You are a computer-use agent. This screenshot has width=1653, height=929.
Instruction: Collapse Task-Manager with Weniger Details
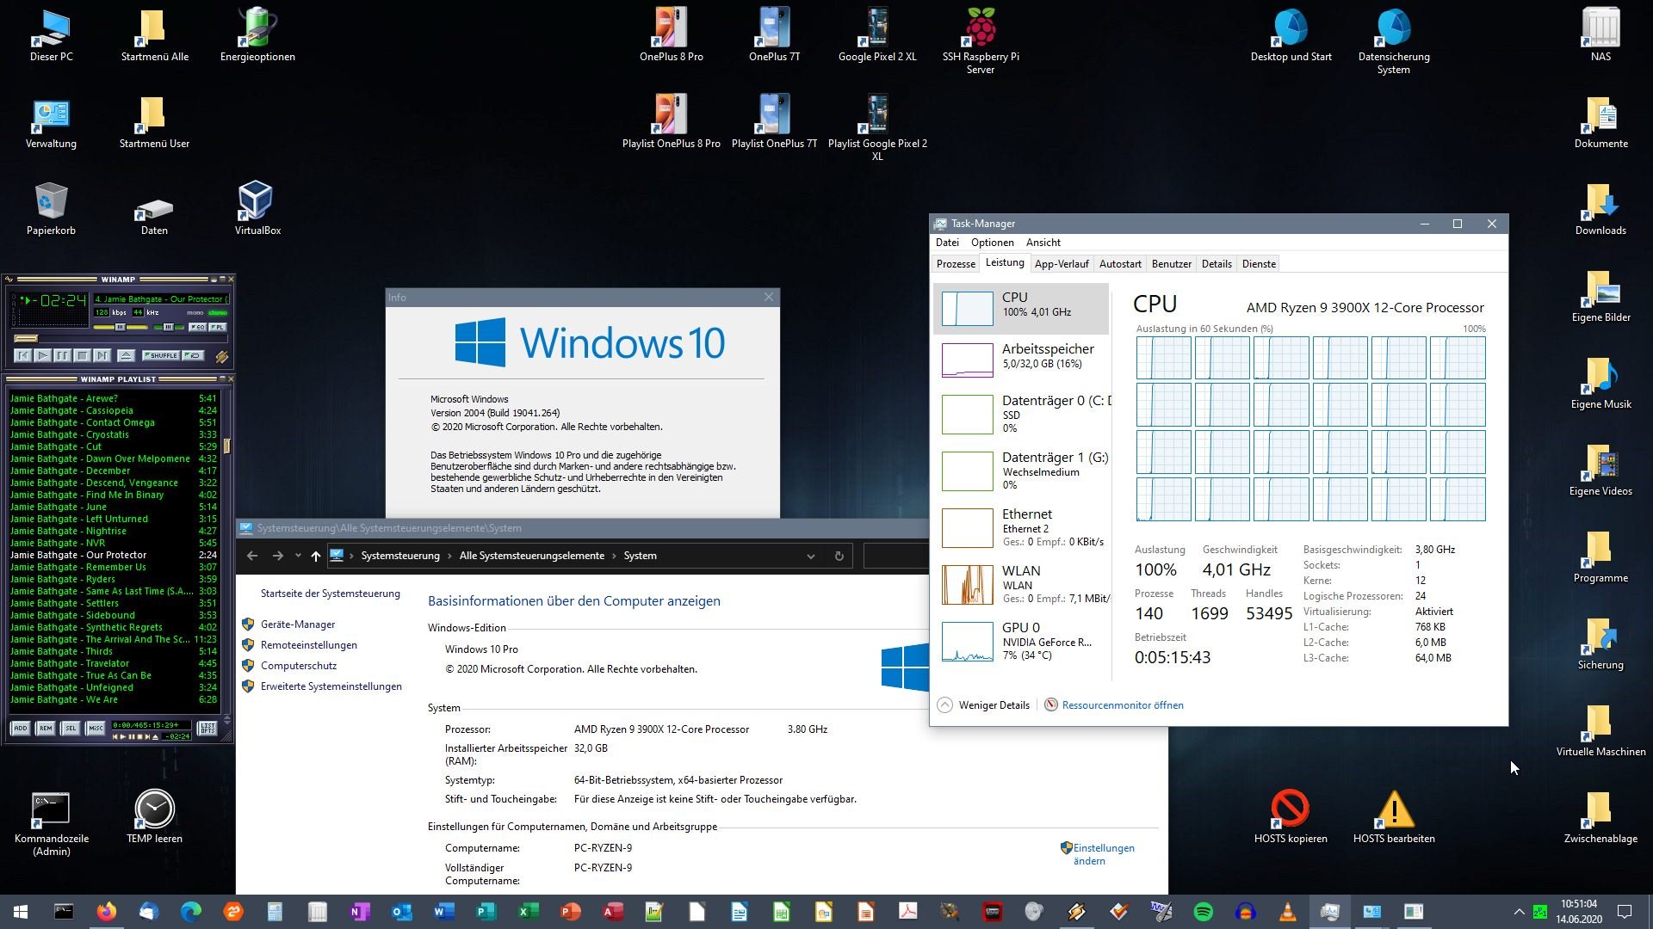[x=984, y=705]
